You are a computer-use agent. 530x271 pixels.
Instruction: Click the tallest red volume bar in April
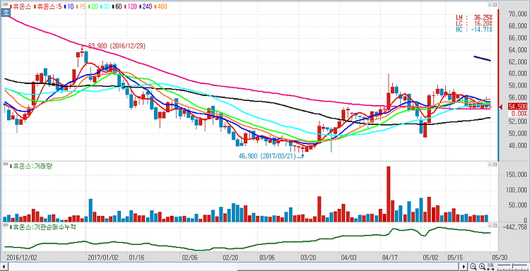[x=389, y=193]
